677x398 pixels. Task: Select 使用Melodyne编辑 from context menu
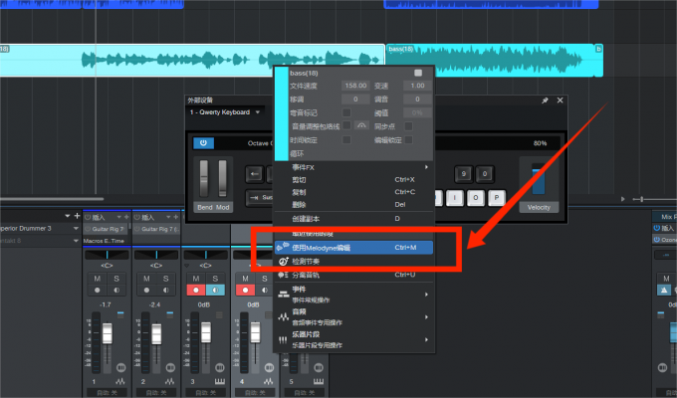(354, 248)
